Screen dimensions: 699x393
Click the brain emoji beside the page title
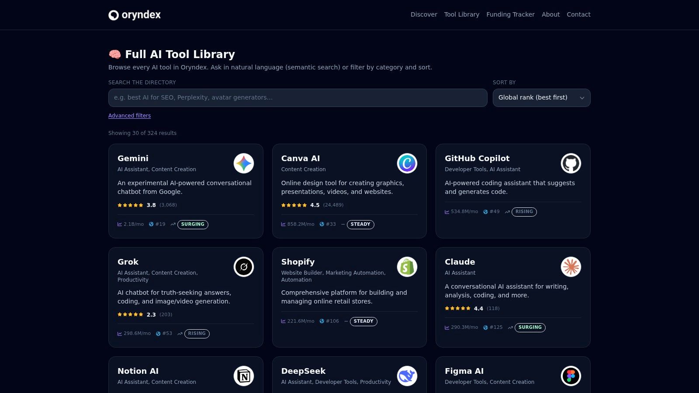pyautogui.click(x=114, y=54)
